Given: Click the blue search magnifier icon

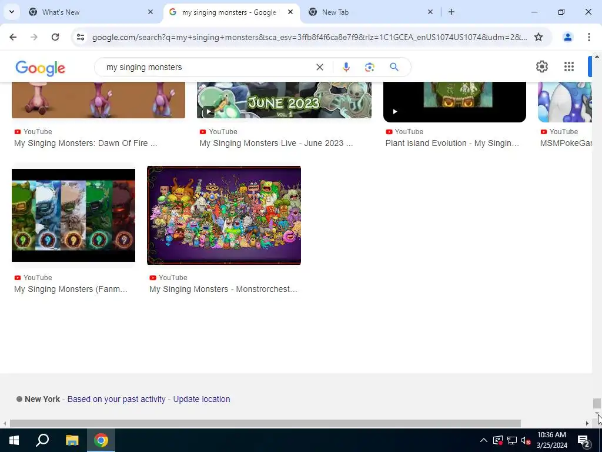Looking at the screenshot, I should (x=394, y=67).
